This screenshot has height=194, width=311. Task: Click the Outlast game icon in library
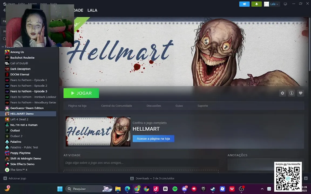tap(7, 131)
